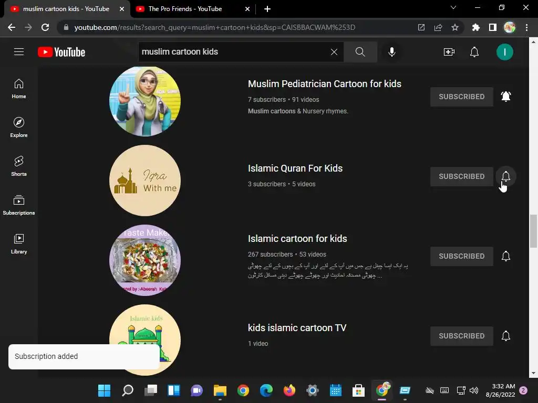Image resolution: width=538 pixels, height=403 pixels.
Task: Open Firefox from taskbar
Action: [289, 390]
